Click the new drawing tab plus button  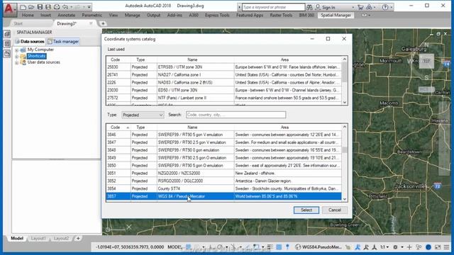click(103, 23)
